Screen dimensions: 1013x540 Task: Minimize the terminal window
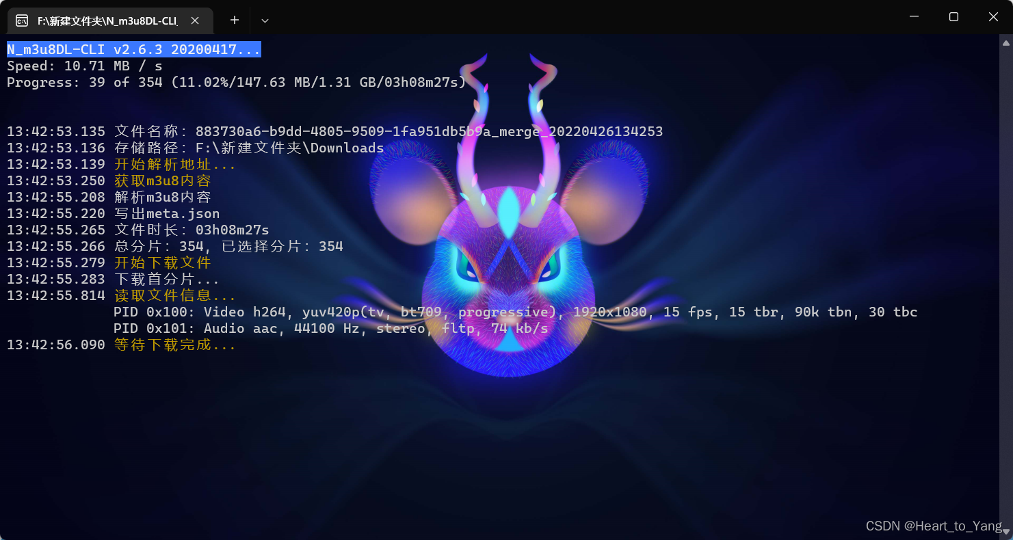913,17
